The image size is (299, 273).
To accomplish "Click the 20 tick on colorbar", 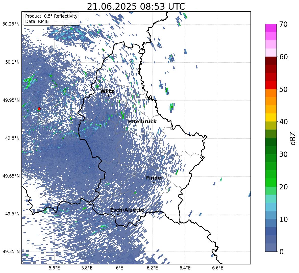I will coord(283,187).
